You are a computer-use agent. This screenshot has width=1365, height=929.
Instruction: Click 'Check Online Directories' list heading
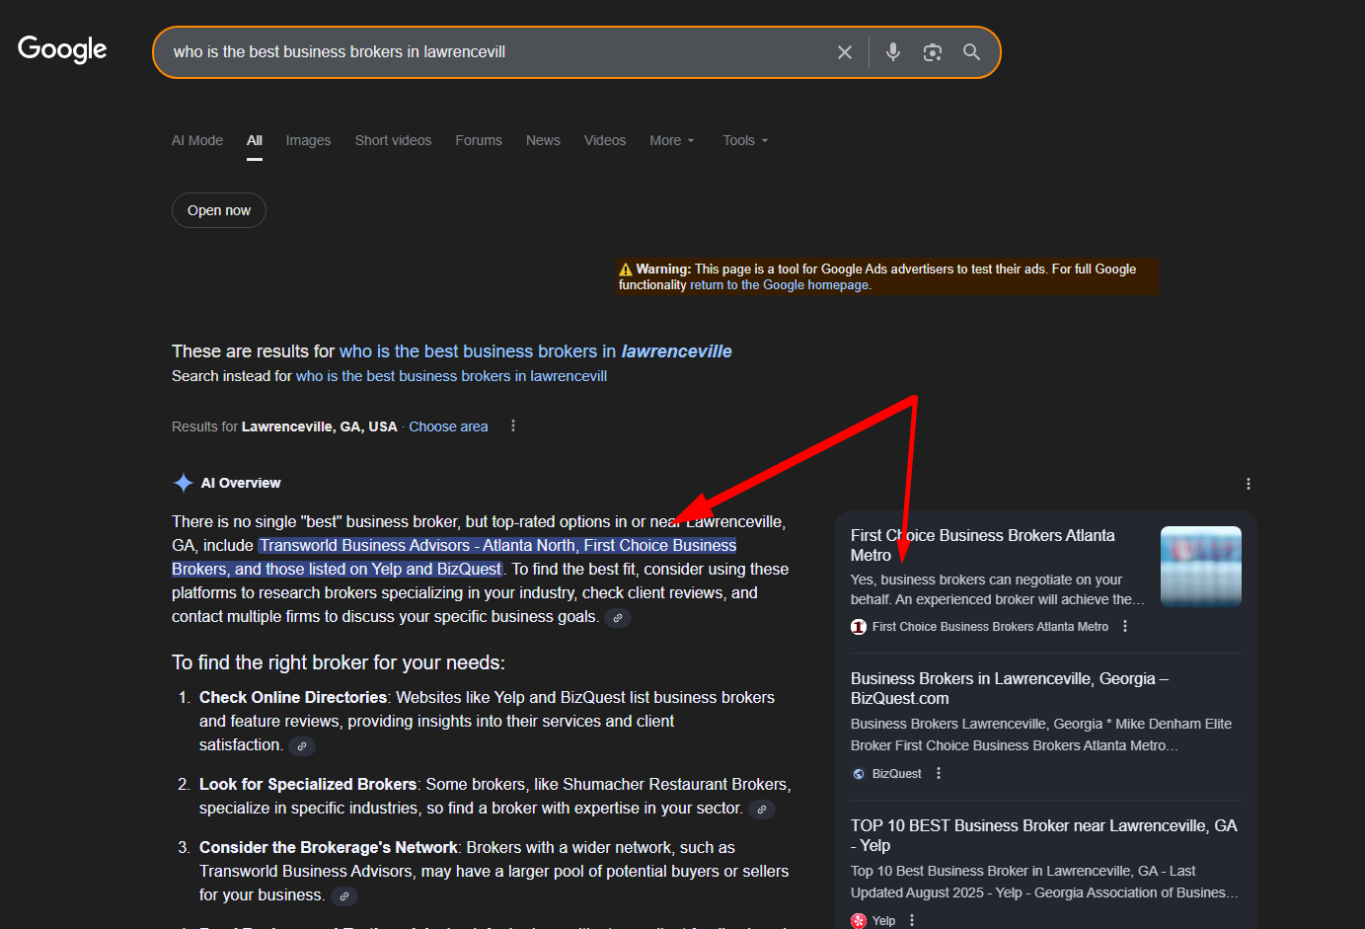tap(293, 698)
